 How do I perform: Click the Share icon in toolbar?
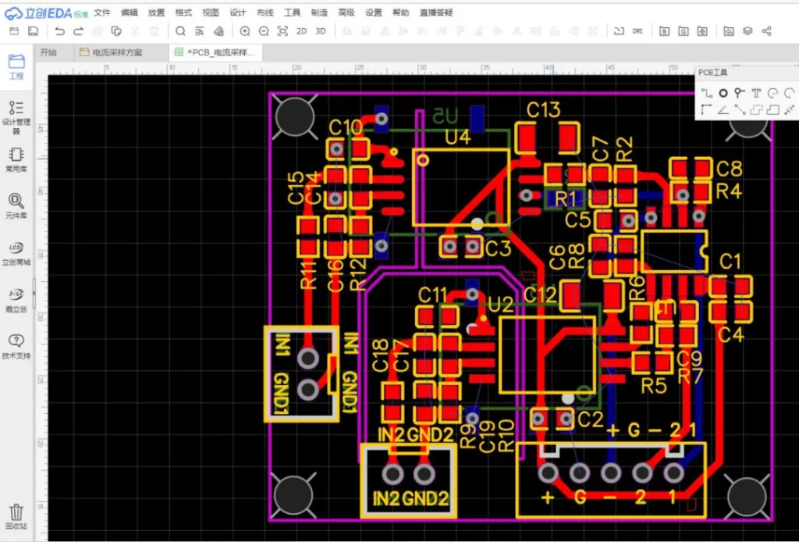coord(766,31)
